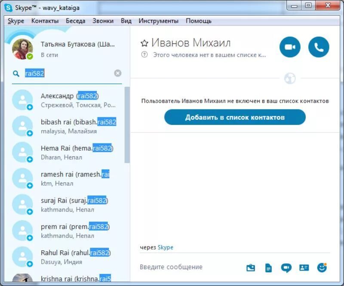Viewport: 344px width, 286px height.
Task: Click the plus badge on prem rai avatar
Action: coord(30,237)
